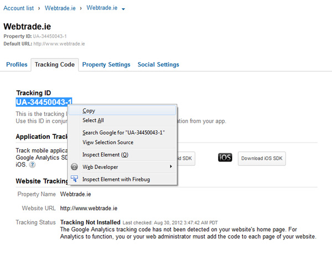Open the last Webtrade.ie breadcrumb link
The image size is (332, 253).
coord(102,8)
